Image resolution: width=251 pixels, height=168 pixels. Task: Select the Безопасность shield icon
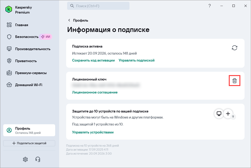click(9, 37)
